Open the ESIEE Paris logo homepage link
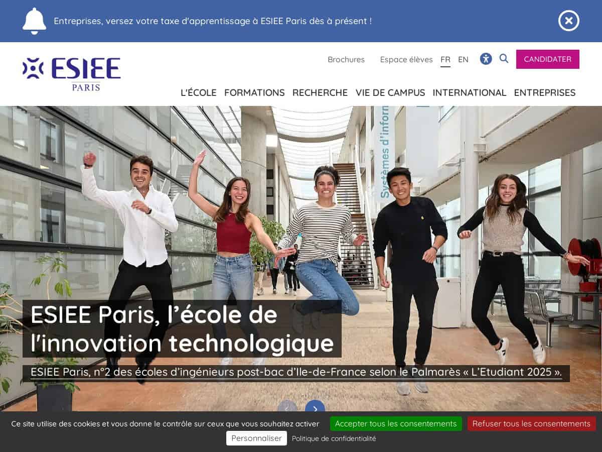 coord(72,74)
